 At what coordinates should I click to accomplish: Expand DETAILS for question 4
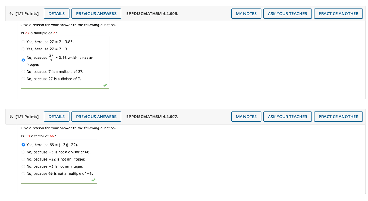(56, 13)
